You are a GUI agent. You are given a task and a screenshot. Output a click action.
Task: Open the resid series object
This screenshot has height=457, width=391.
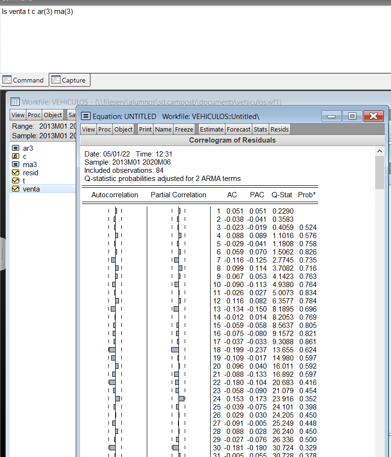pyautogui.click(x=28, y=172)
